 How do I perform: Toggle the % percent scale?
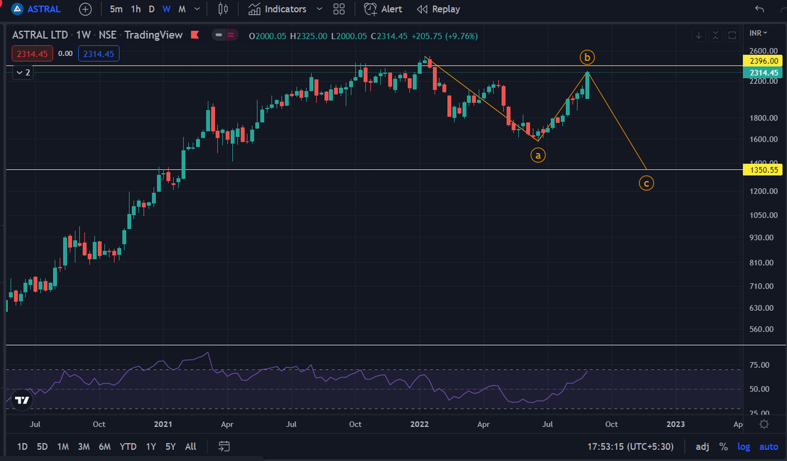(x=723, y=447)
